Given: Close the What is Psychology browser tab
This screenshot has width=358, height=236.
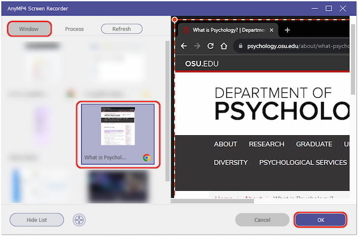Looking at the screenshot, I should (271, 30).
